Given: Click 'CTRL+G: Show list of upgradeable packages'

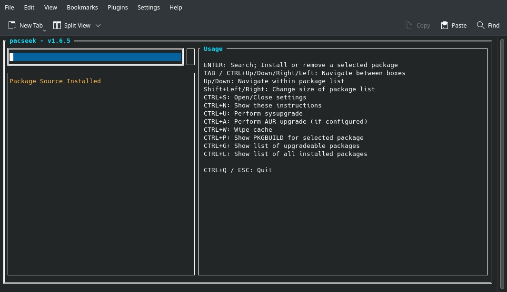Looking at the screenshot, I should point(282,146).
